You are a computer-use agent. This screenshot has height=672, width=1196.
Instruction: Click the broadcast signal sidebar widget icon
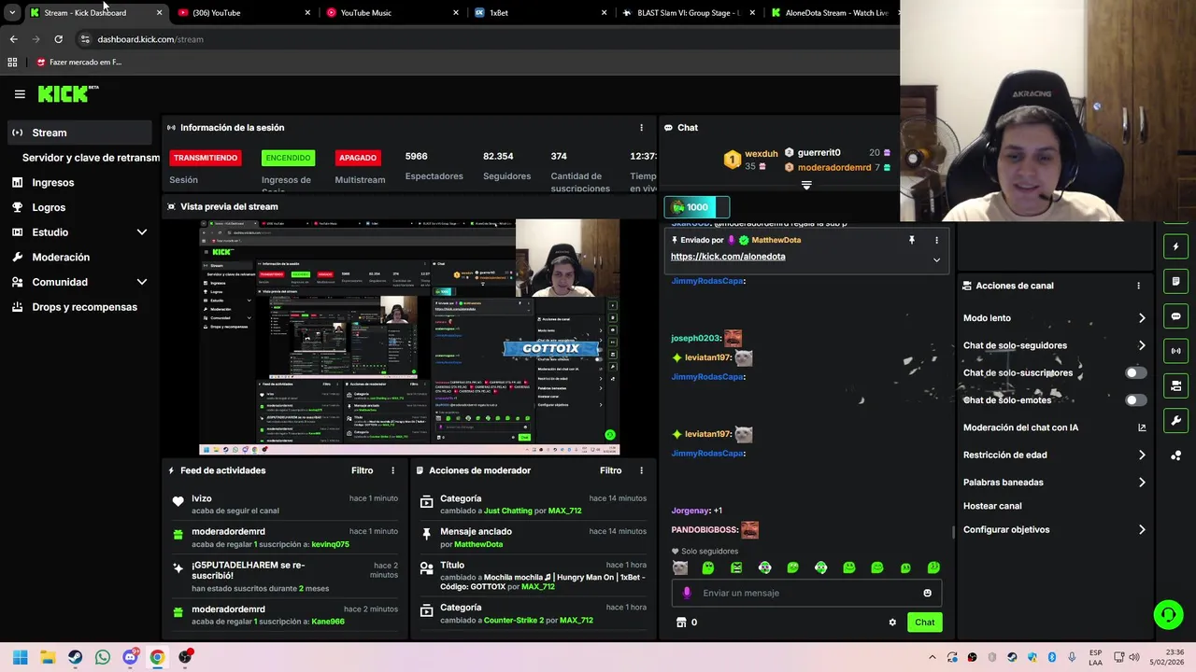1175,351
